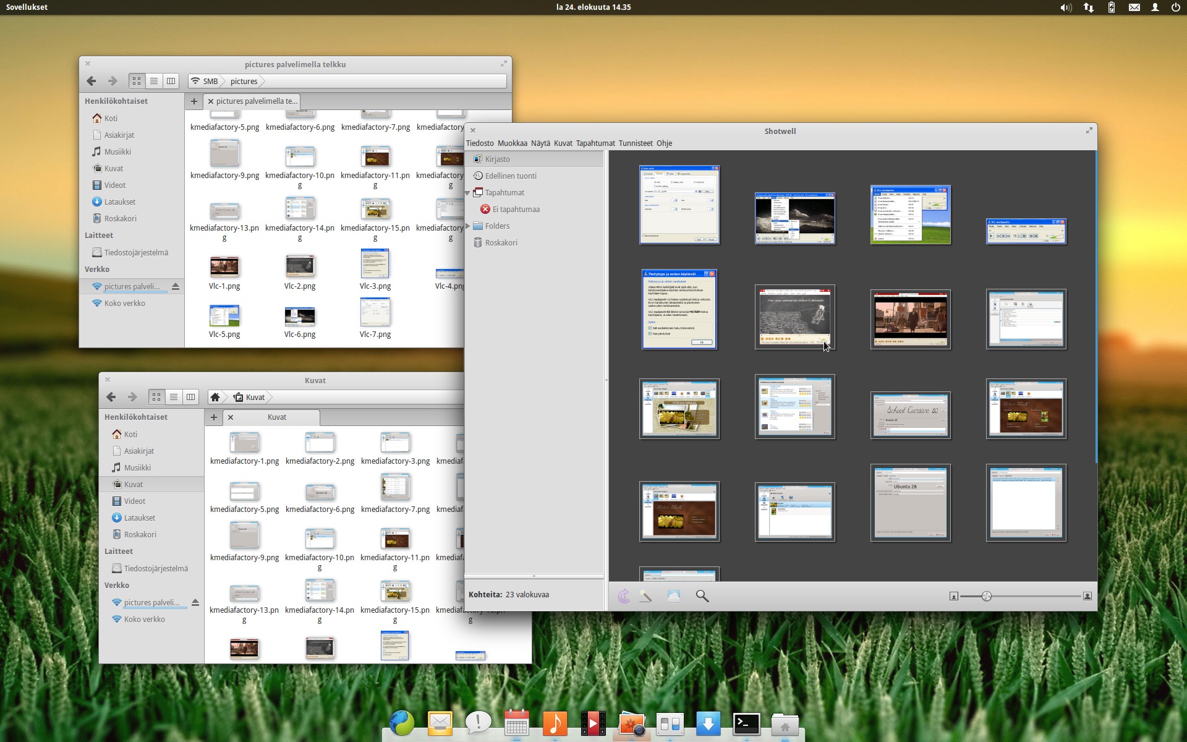This screenshot has height=742, width=1187.
Task: Collapse the Tapahtumat tree in Shotwell
Action: pyautogui.click(x=468, y=193)
